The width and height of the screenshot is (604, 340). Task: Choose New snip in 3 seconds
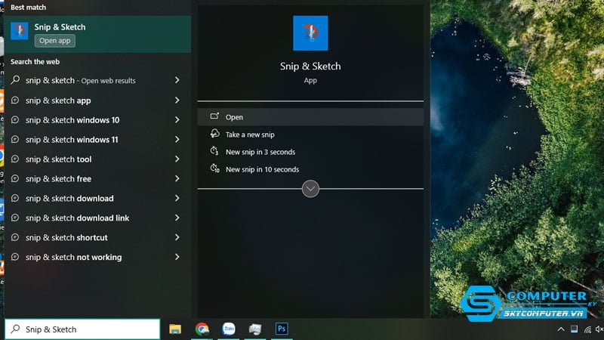point(310,152)
